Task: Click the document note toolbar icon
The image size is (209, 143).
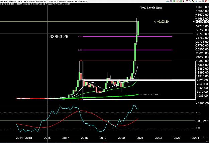Action: tap(190, 1)
